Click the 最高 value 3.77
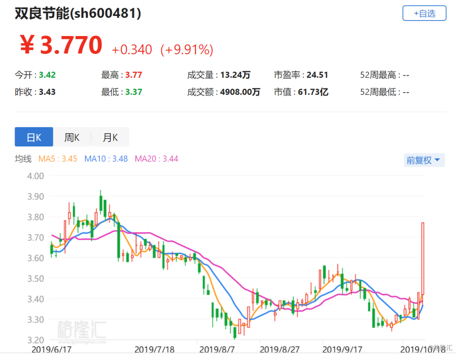The image size is (456, 354). 134,75
